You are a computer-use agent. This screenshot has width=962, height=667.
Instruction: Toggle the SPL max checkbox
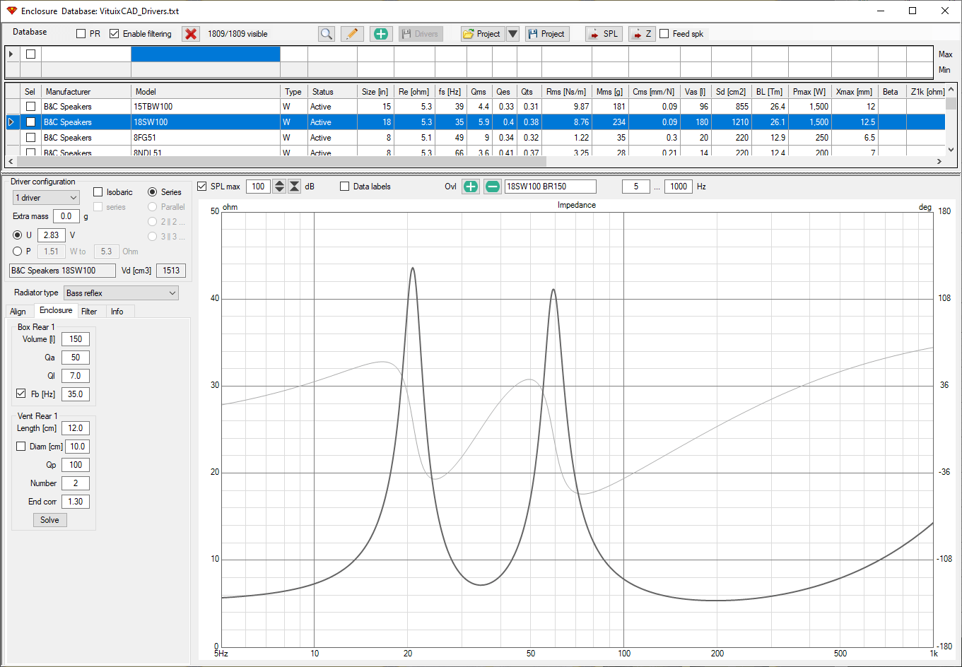202,187
